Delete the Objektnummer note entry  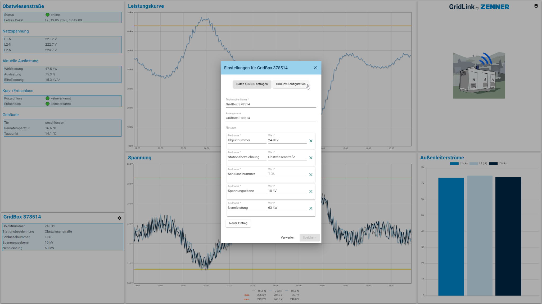[311, 141]
